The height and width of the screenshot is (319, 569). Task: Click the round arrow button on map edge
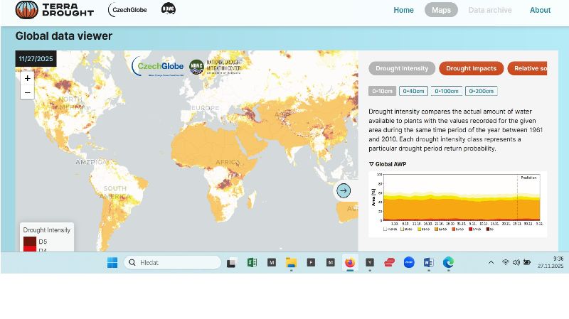[x=344, y=190]
